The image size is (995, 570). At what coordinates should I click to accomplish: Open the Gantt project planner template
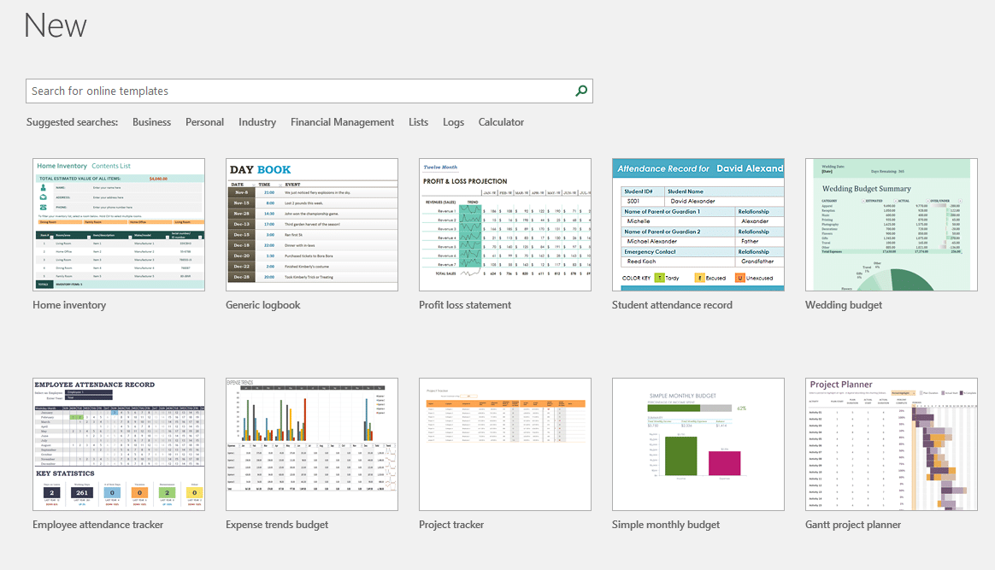[x=891, y=444]
